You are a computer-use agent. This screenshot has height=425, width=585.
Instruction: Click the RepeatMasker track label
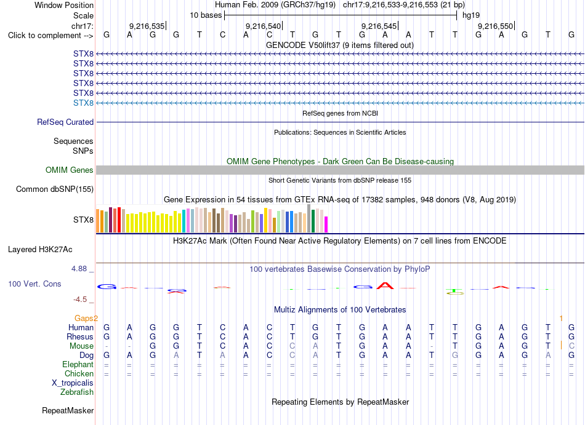68,410
